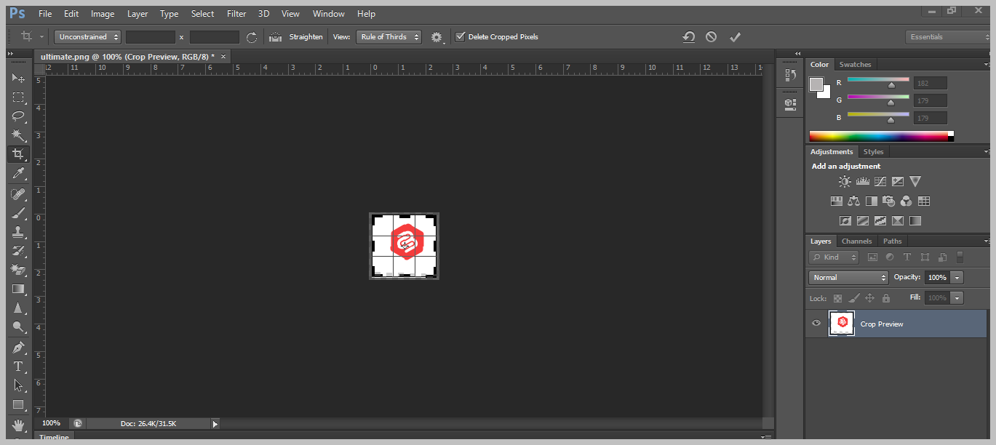The image size is (996, 445).
Task: Click the foreground color swatch
Action: click(816, 84)
